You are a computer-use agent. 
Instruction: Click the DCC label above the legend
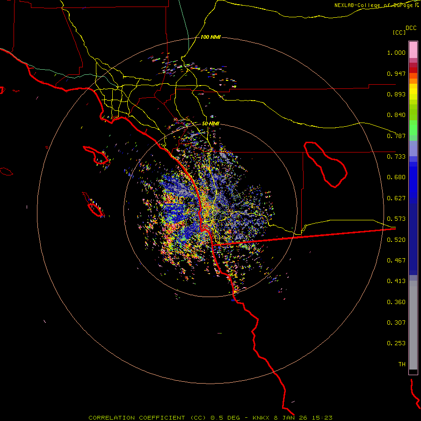(411, 28)
